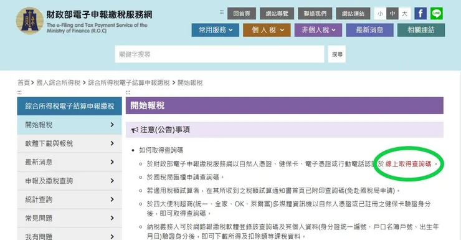
Task: Expand the 個人稅 dropdown menu
Action: pos(267,30)
